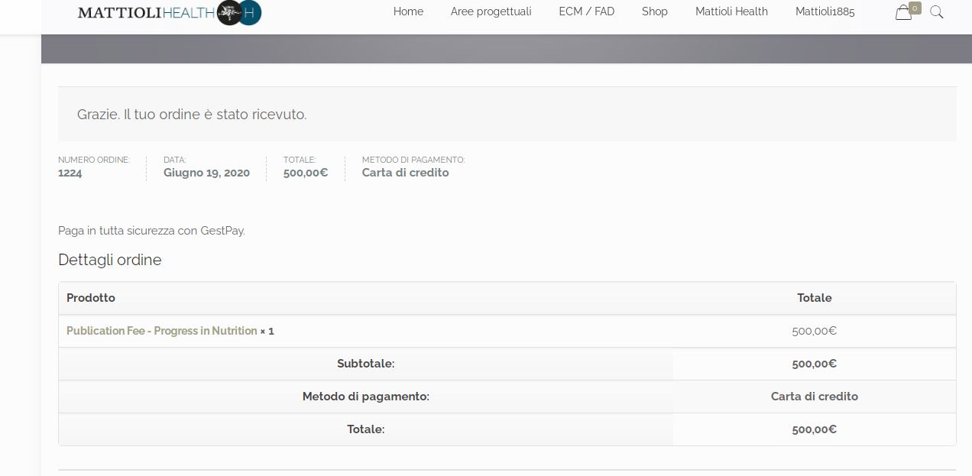Click the Totale column header
The image size is (972, 476).
coord(814,298)
